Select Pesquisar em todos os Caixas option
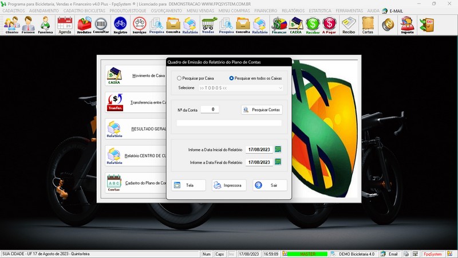Viewport: 458px width, 258px height. 232,78
